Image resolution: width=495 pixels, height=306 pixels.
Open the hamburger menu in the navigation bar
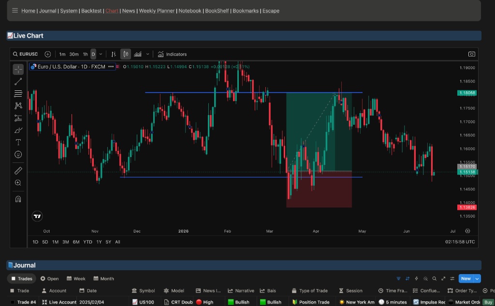(x=15, y=11)
